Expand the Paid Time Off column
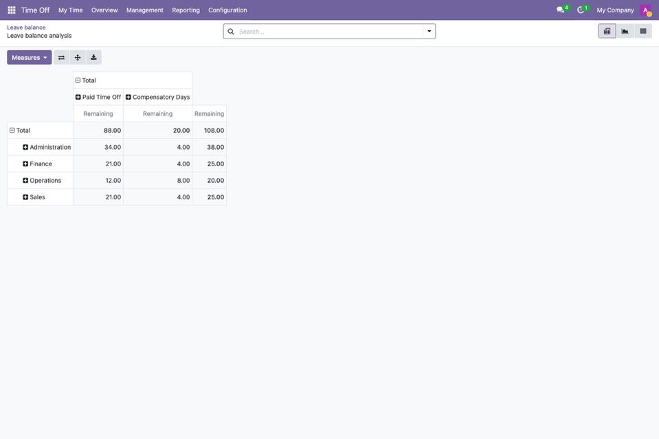 98,97
